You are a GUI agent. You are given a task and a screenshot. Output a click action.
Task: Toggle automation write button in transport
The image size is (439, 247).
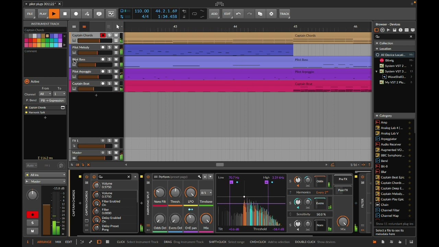pos(87,14)
